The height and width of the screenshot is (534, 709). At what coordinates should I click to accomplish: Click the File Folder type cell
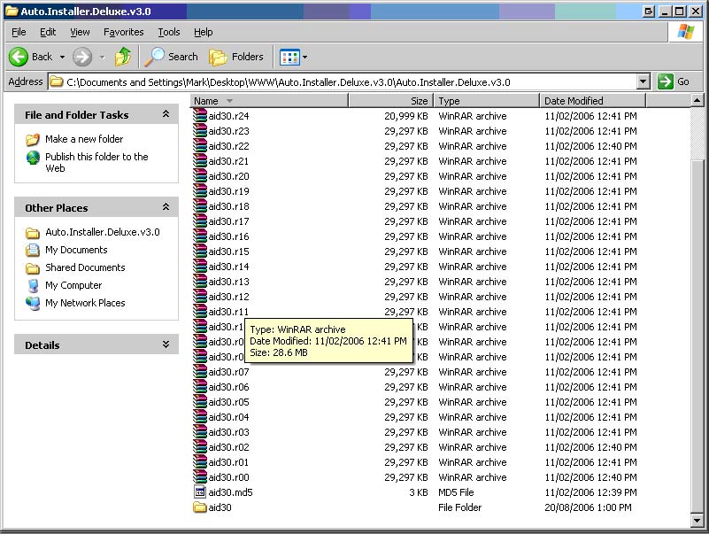tap(460, 507)
